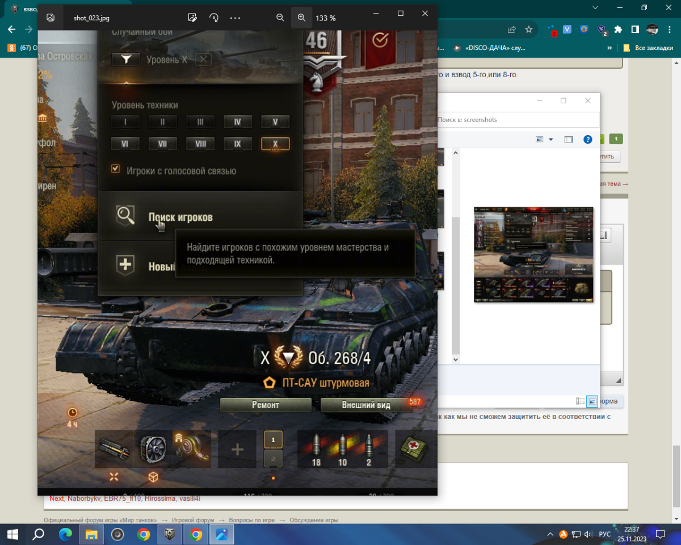Viewport: 681px width, 545px height.
Task: Open Photos gallery icon beside file name
Action: [51, 18]
